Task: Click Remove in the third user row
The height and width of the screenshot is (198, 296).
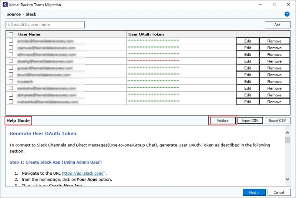Action: coord(275,55)
